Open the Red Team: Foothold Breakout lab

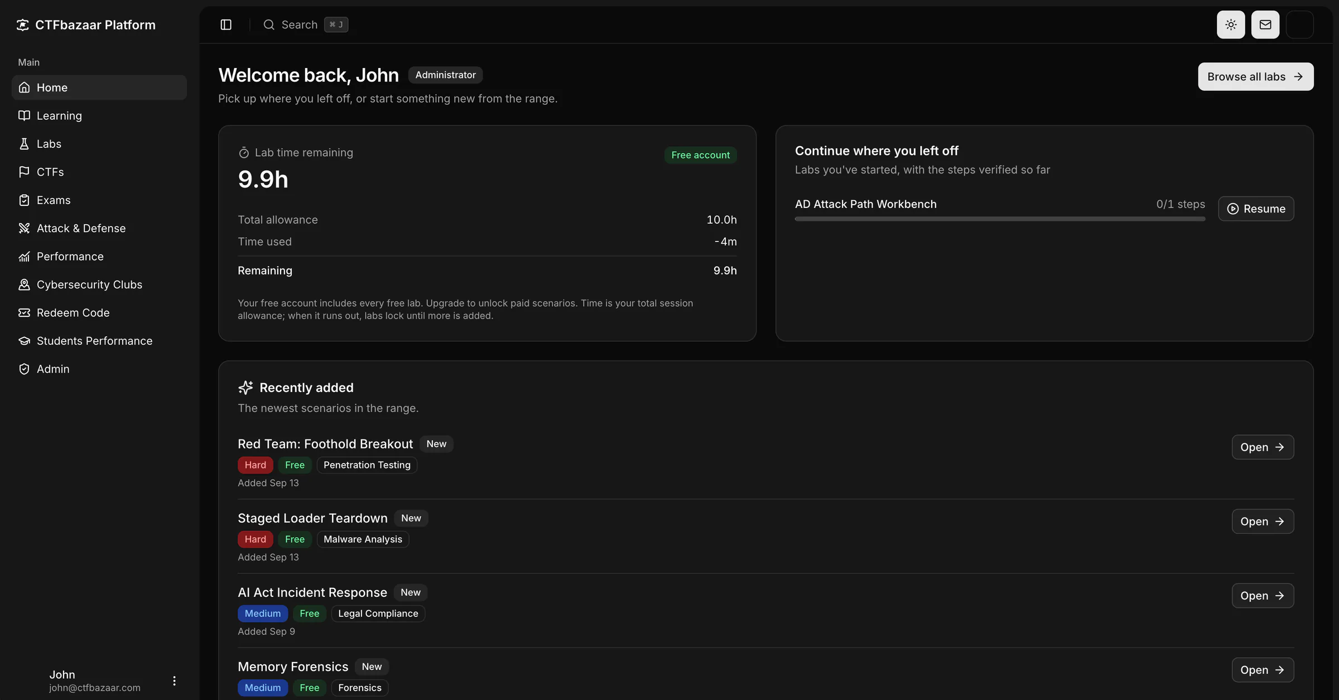tap(1263, 447)
